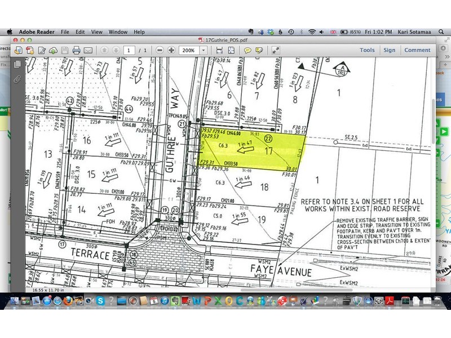Add a sticky note comment

click(x=247, y=50)
